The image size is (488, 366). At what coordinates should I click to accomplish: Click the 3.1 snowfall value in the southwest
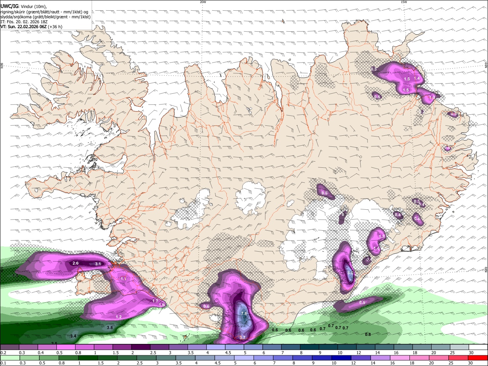[x=98, y=264]
